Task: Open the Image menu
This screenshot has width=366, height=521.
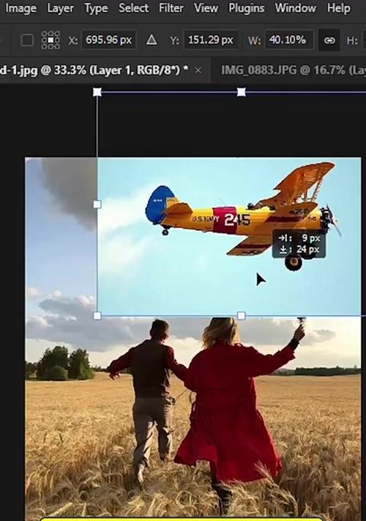Action: (x=20, y=8)
